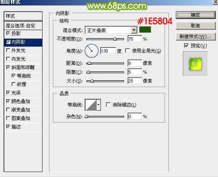Viewport: 218px width, 177px height.
Task: Select 混合选项:自定 blending options row
Action: (23, 26)
